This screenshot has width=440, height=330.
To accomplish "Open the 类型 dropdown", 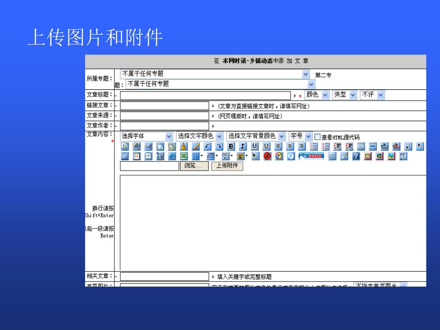I will (345, 95).
